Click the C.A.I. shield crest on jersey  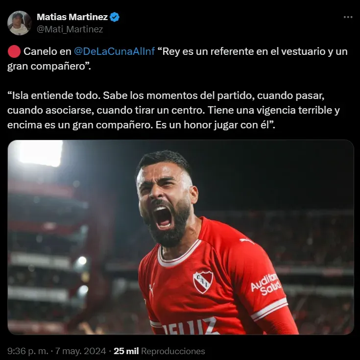click(x=203, y=282)
